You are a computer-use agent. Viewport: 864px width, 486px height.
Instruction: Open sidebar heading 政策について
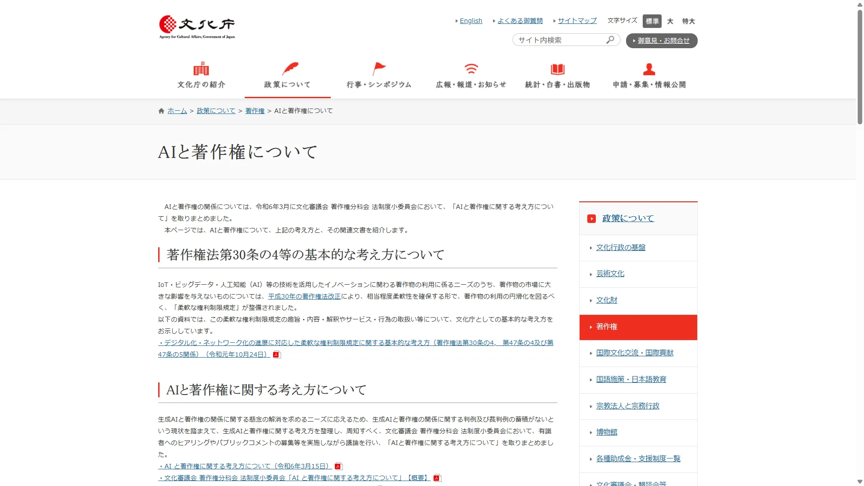(x=628, y=218)
